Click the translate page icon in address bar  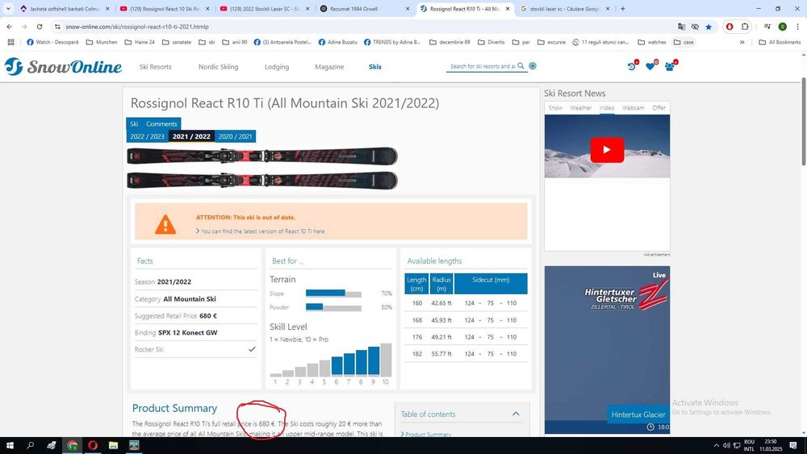coord(681,27)
